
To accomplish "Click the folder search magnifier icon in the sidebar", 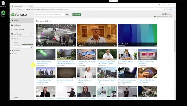I will 32,47.
